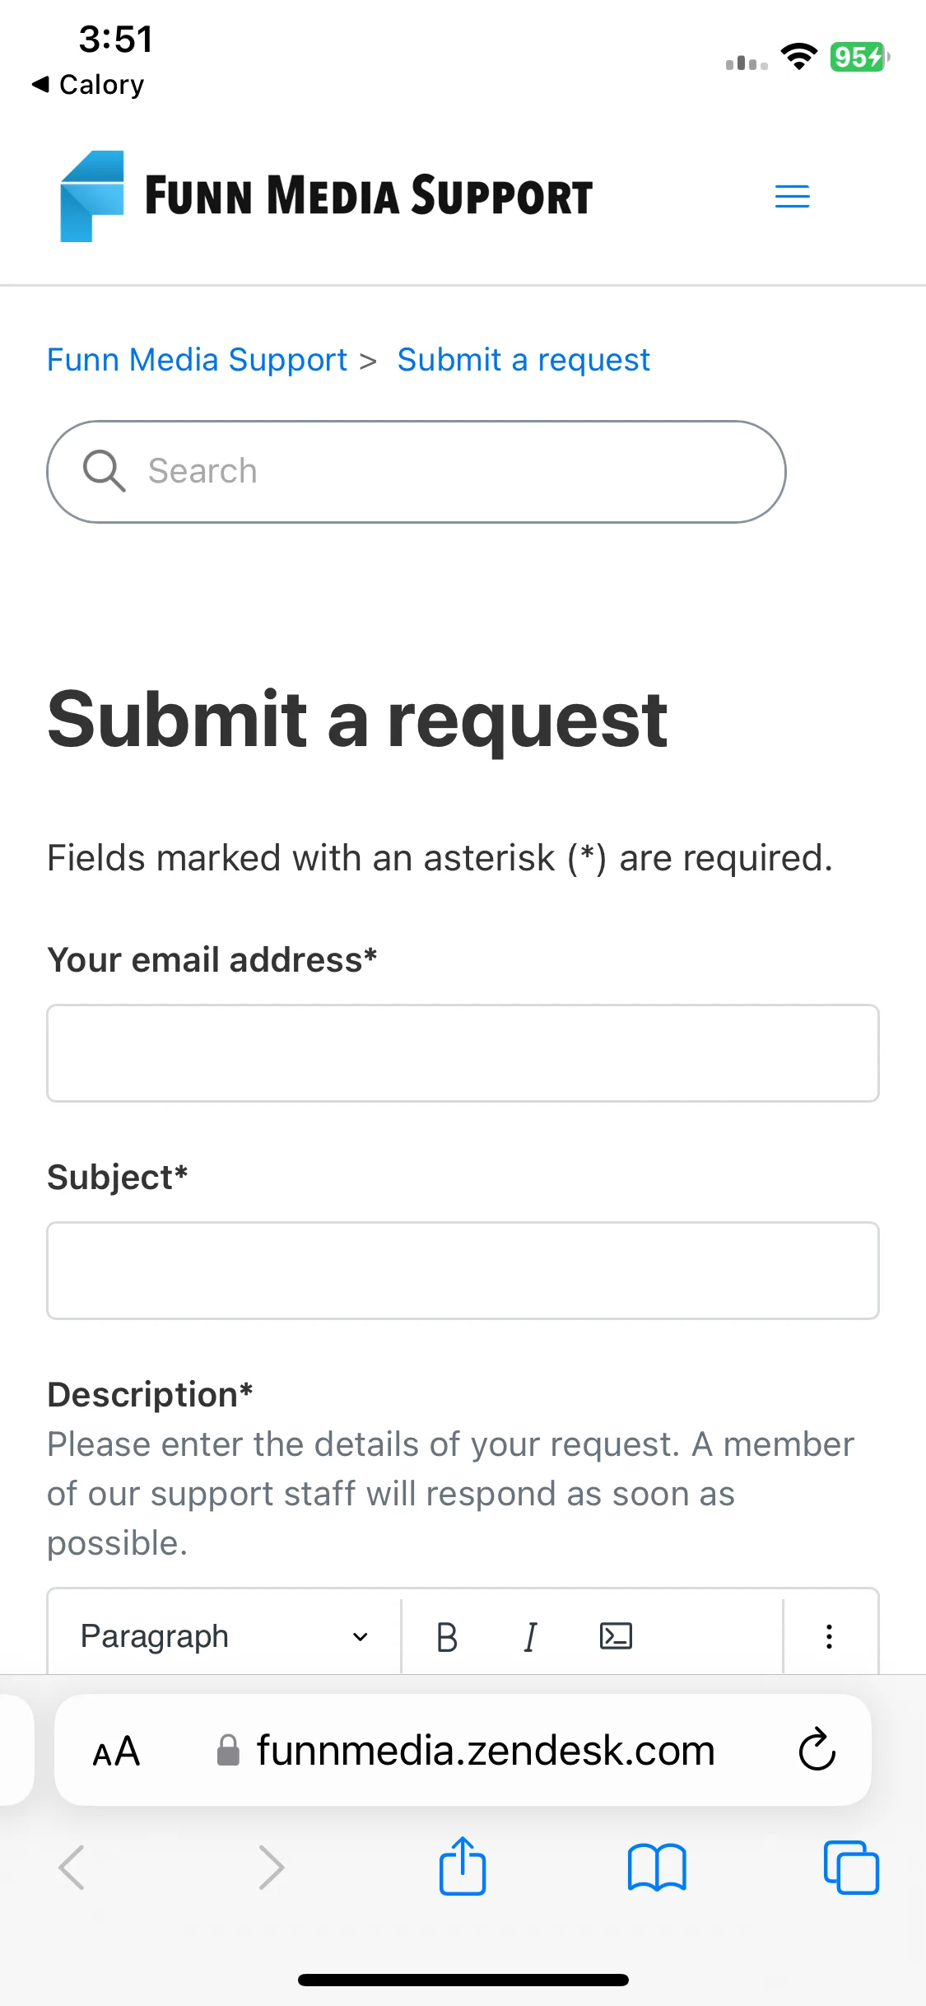The width and height of the screenshot is (926, 2006).
Task: Insert code block in description editor
Action: (616, 1636)
